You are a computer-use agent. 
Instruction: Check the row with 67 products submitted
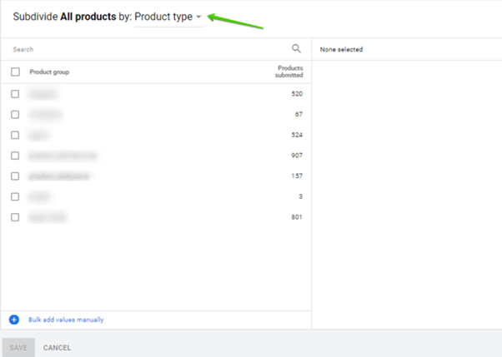click(x=15, y=115)
